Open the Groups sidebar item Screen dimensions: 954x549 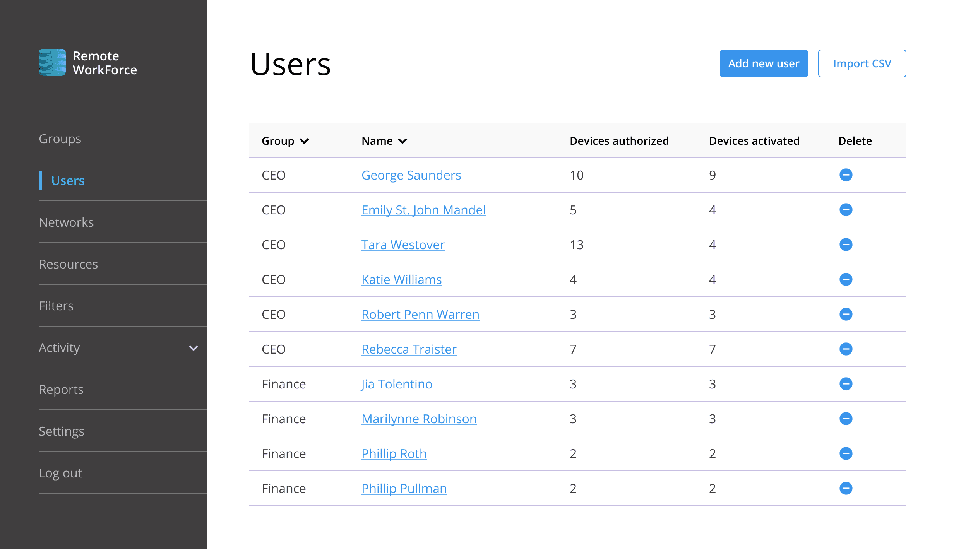coord(60,139)
